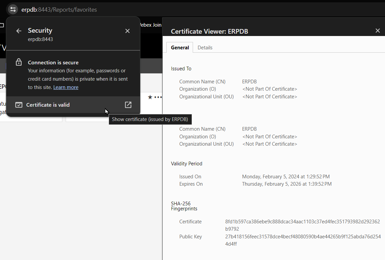Click the site information icon in address bar
This screenshot has width=385, height=260.
click(13, 10)
